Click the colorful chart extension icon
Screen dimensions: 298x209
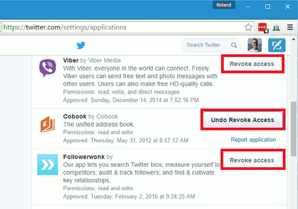tap(276, 27)
